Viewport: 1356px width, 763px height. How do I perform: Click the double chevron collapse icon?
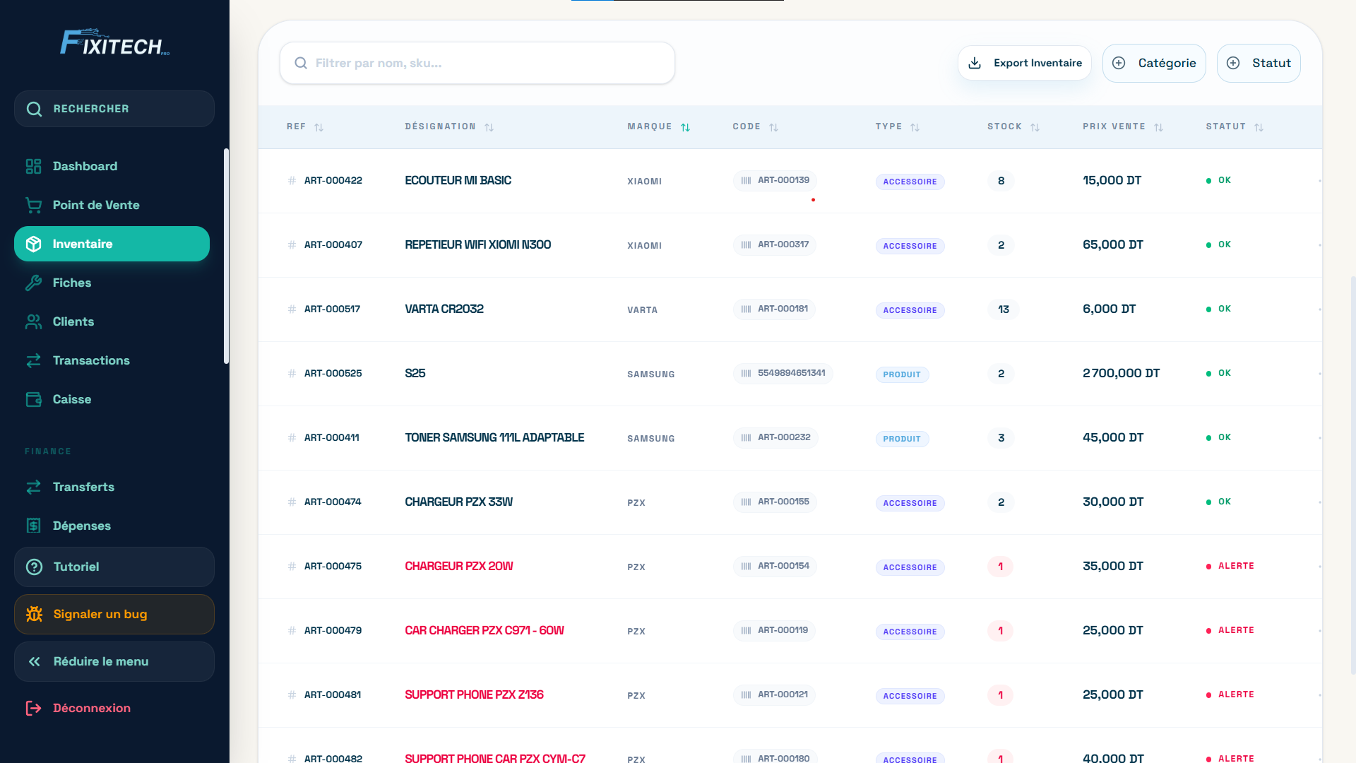34,661
